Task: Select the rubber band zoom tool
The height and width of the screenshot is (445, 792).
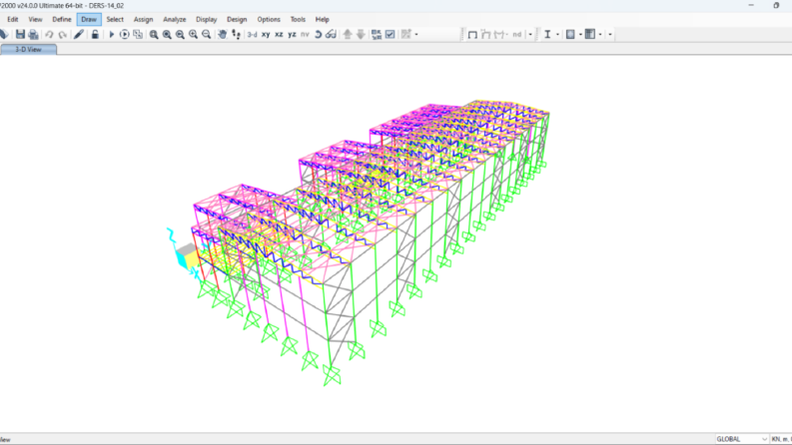Action: pos(154,34)
